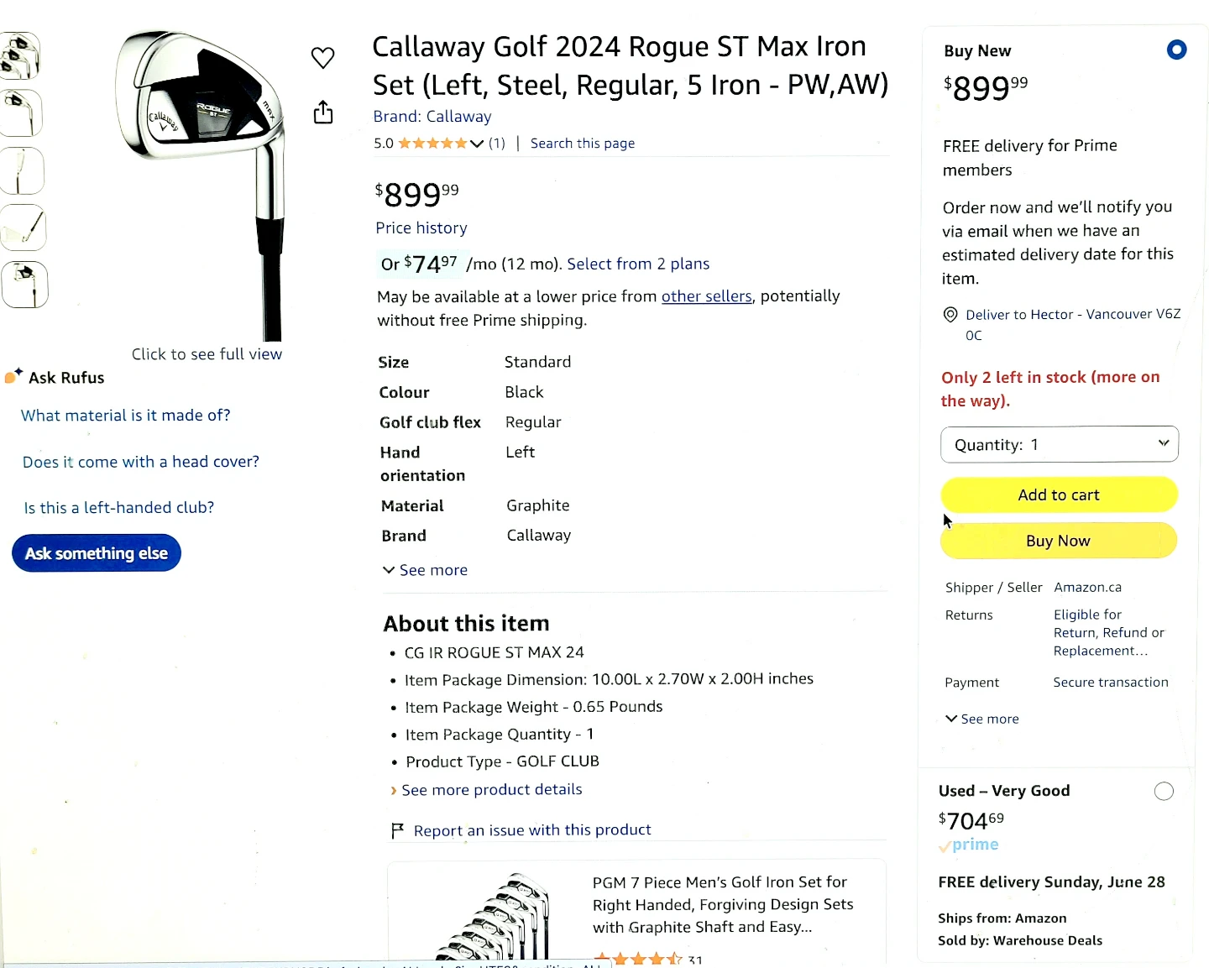Click the other sellers link
This screenshot has height=968, width=1209.
707,296
